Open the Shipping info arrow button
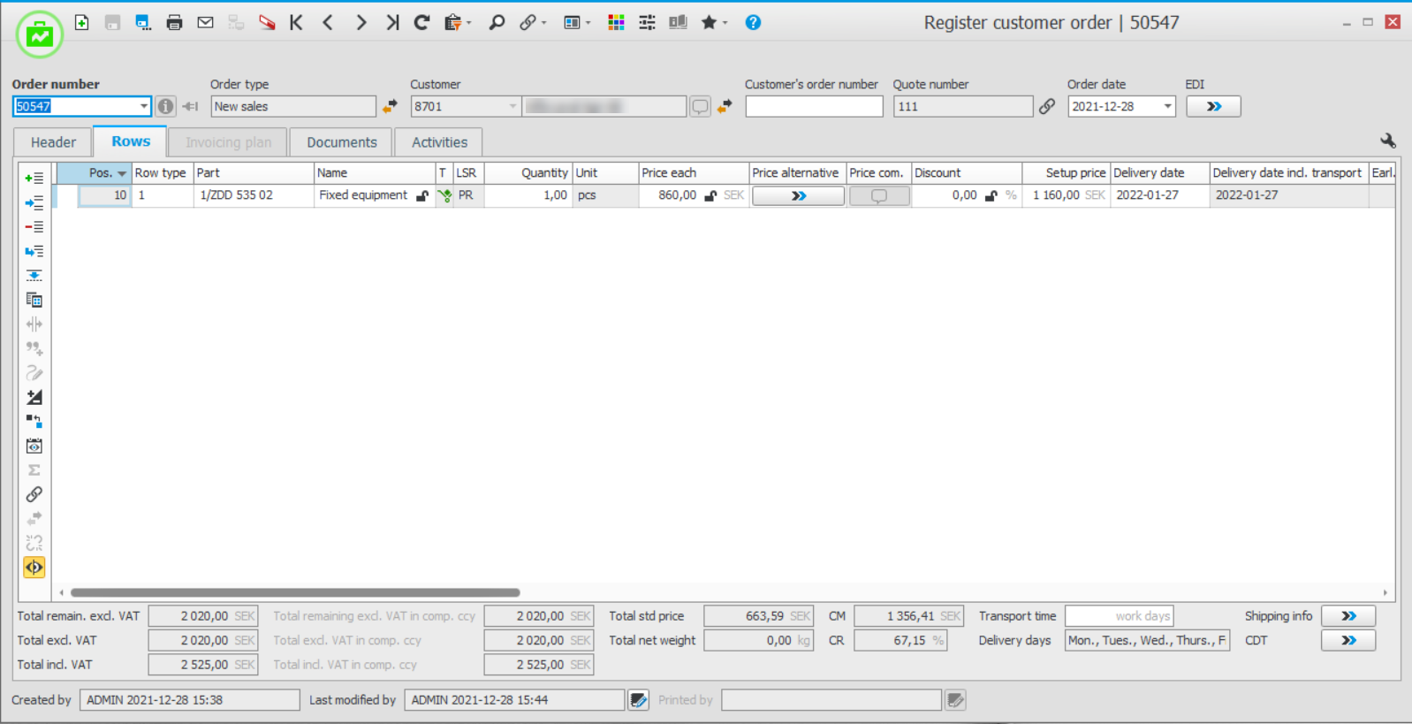This screenshot has height=724, width=1412. [1347, 616]
